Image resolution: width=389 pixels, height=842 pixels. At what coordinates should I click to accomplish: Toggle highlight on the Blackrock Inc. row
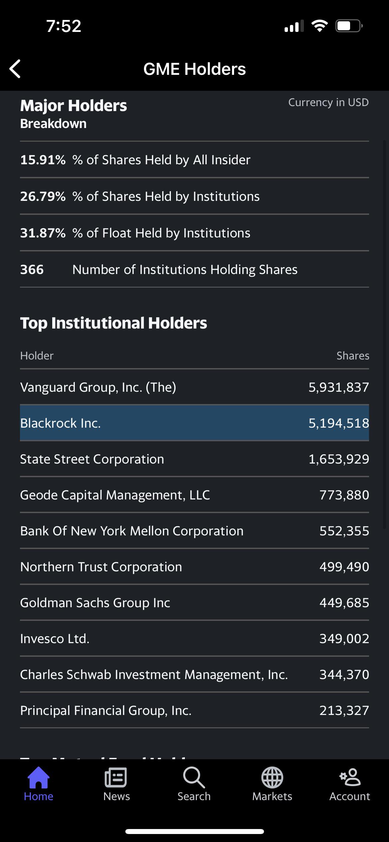(194, 423)
